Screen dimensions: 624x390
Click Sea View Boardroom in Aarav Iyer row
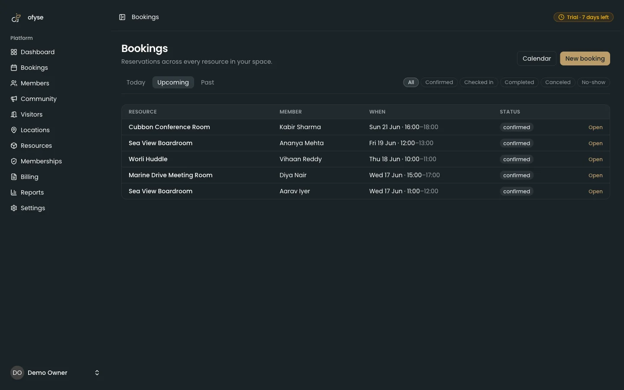160,191
